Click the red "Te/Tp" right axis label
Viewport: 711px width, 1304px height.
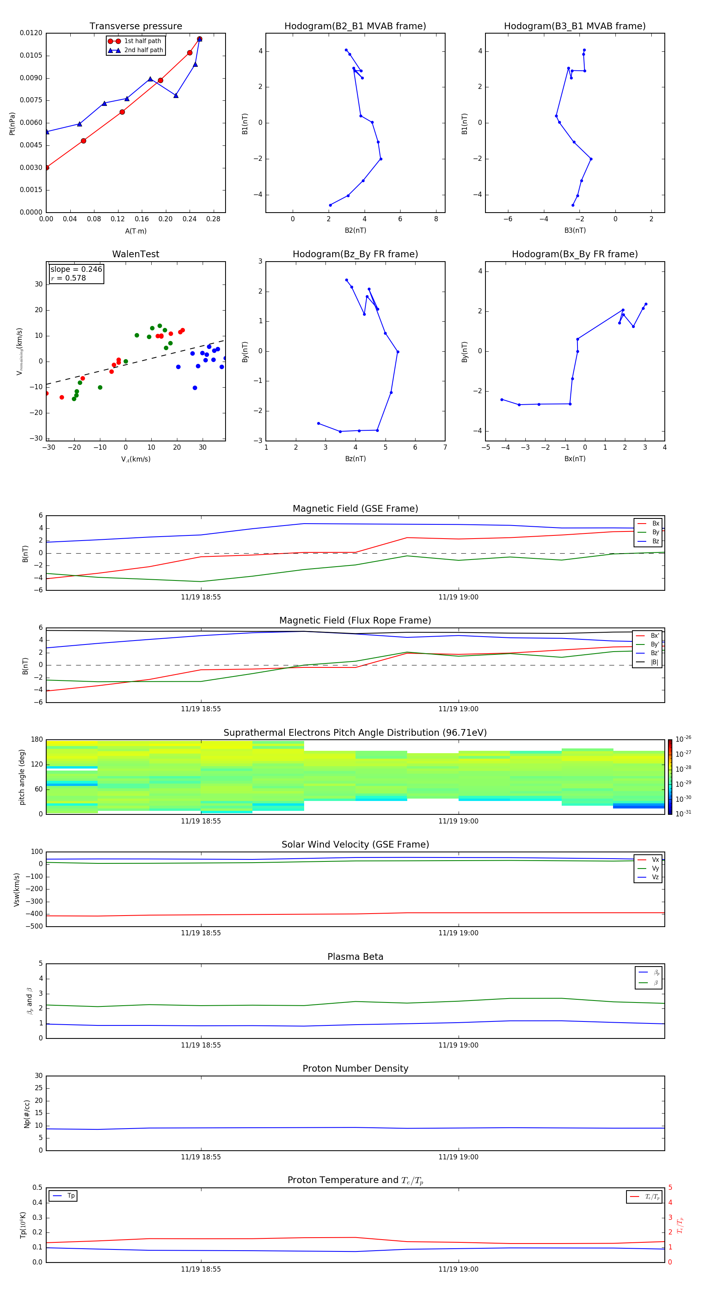680,1225
